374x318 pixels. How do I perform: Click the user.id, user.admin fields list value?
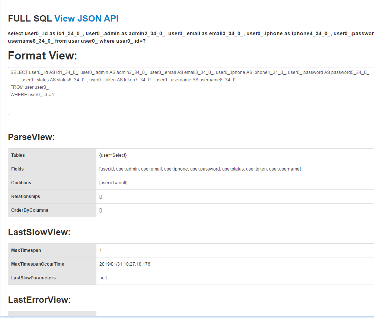click(200, 169)
